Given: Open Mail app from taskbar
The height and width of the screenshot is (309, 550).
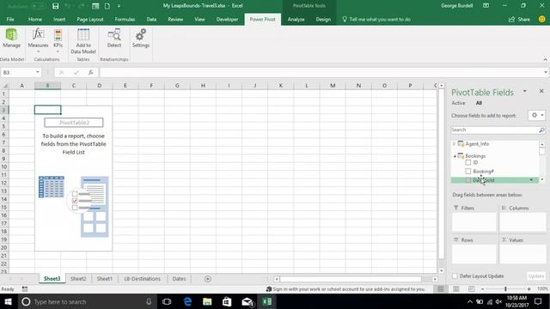Looking at the screenshot, I should click(247, 301).
